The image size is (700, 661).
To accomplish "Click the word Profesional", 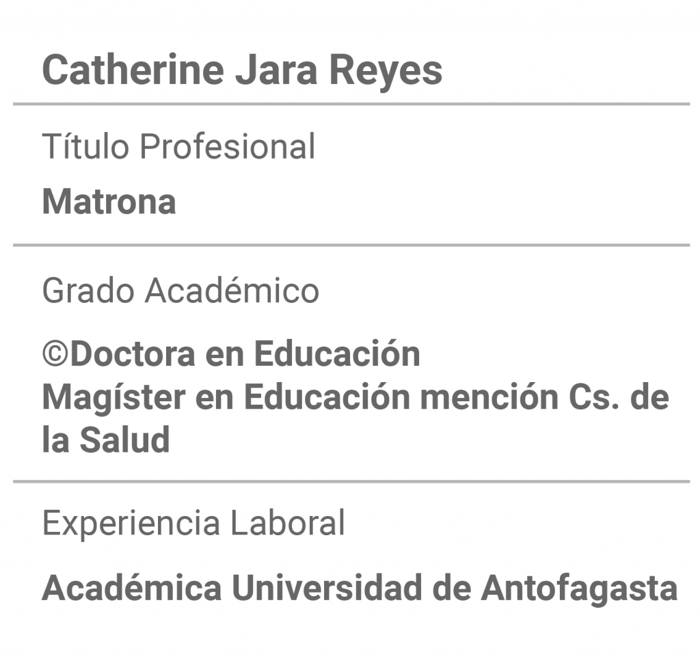I will pos(228,146).
